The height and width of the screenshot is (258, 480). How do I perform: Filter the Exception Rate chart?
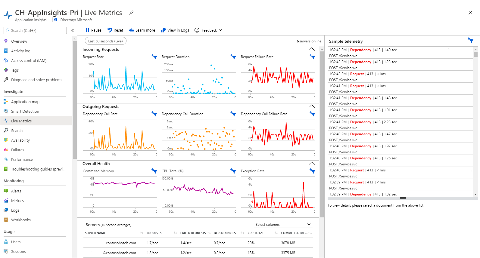click(x=312, y=171)
